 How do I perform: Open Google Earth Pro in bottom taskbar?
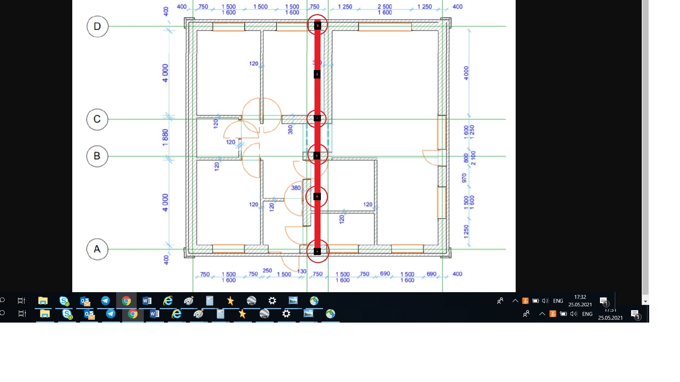point(264,314)
